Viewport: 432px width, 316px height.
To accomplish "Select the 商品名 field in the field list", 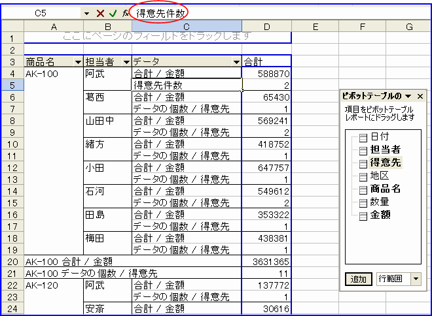I will 385,189.
